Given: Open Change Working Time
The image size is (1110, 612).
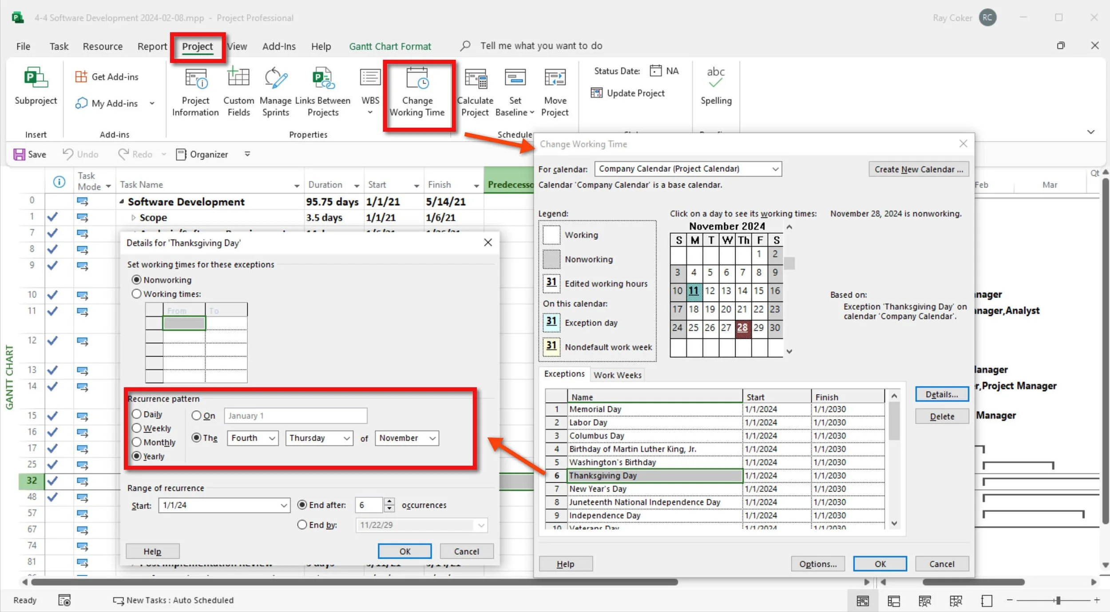Looking at the screenshot, I should pyautogui.click(x=417, y=92).
